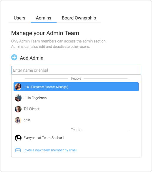Screen dimensions: 152x172
Task: Switch to the Users tab
Action: coord(19,18)
